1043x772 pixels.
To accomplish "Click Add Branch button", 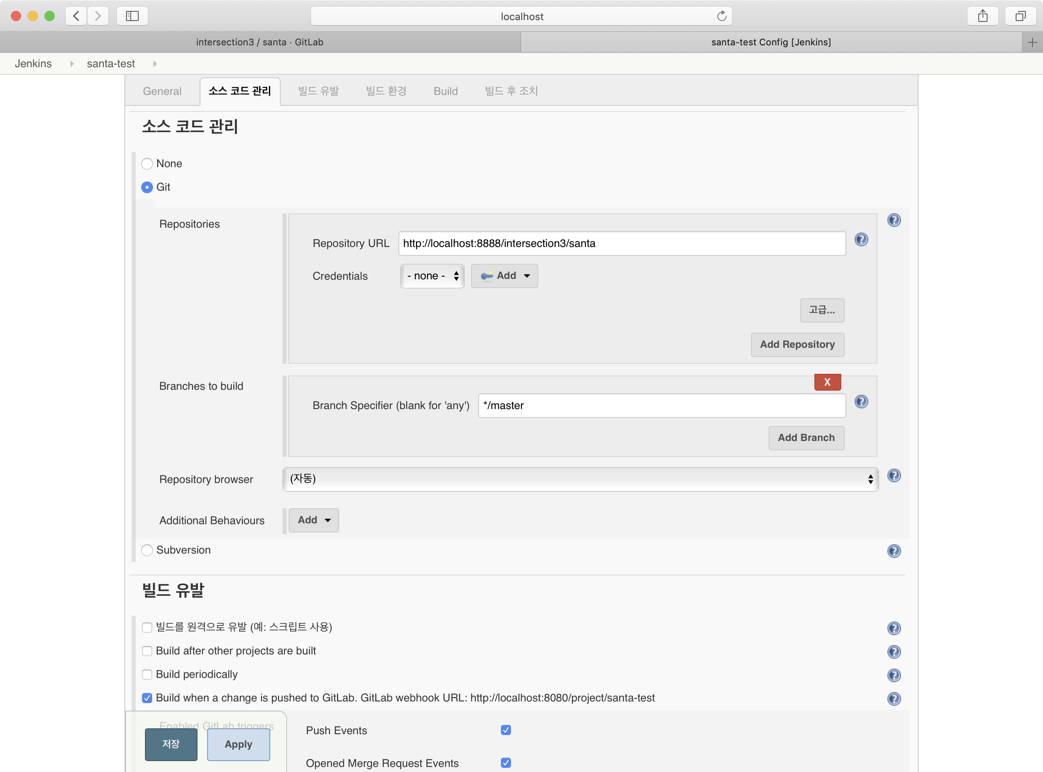I will [x=806, y=438].
